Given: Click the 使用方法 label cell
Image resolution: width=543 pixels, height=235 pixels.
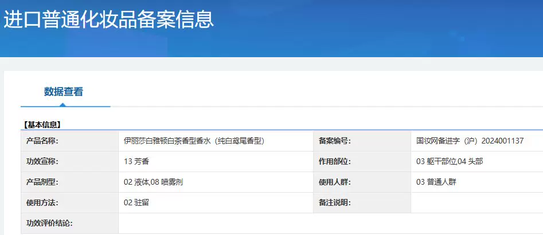Looking at the screenshot, I should pos(42,202).
